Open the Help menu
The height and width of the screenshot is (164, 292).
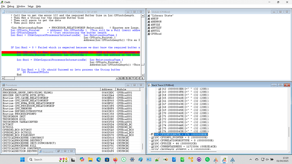[x=39, y=6]
